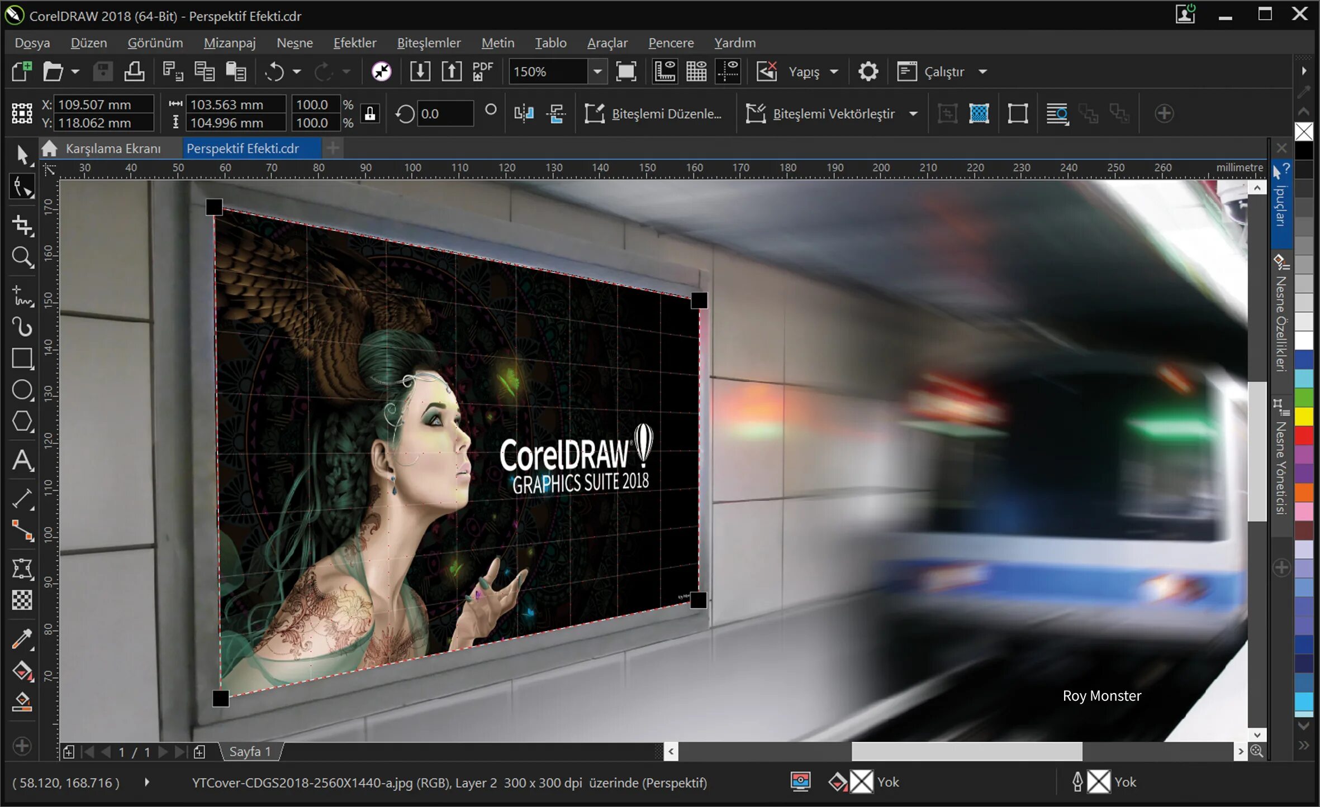Click Biteşlemi Düzenle button
Viewport: 1320px width, 807px height.
click(654, 114)
